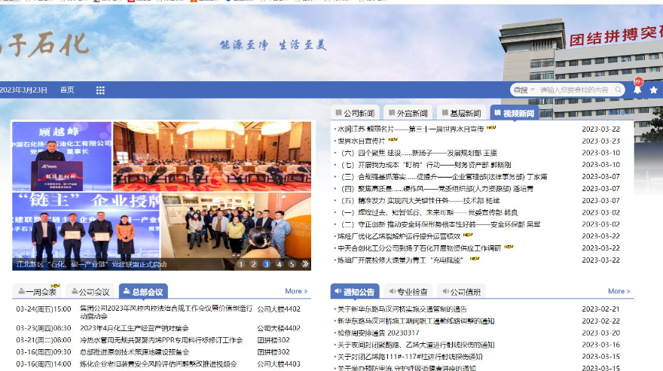Open news (一) 辉煌过去 党委宣传部
663x371 pixels.
pos(429,212)
